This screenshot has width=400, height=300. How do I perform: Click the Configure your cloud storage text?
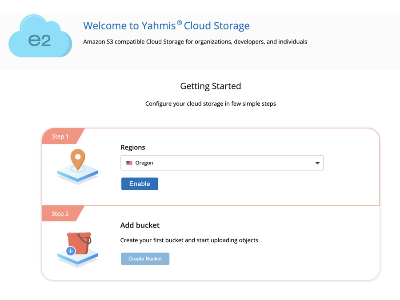point(211,104)
